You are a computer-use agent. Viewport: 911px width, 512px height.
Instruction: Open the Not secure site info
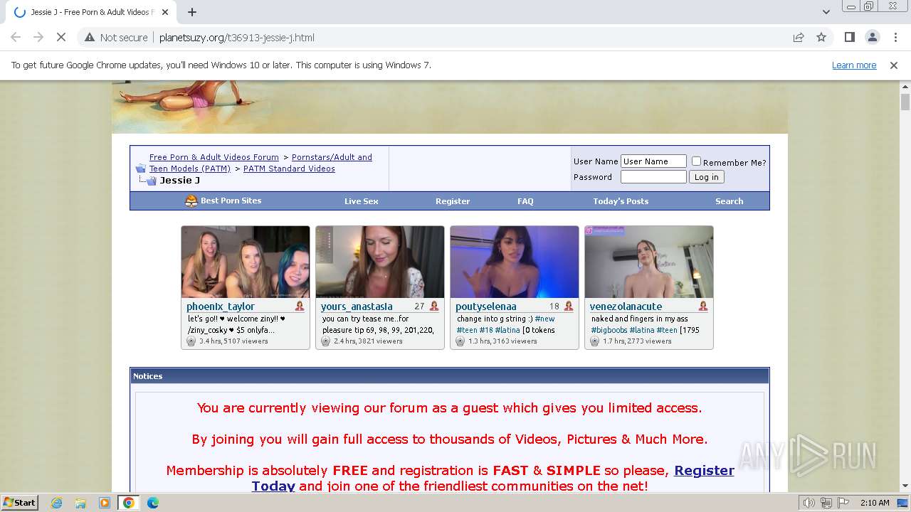116,37
